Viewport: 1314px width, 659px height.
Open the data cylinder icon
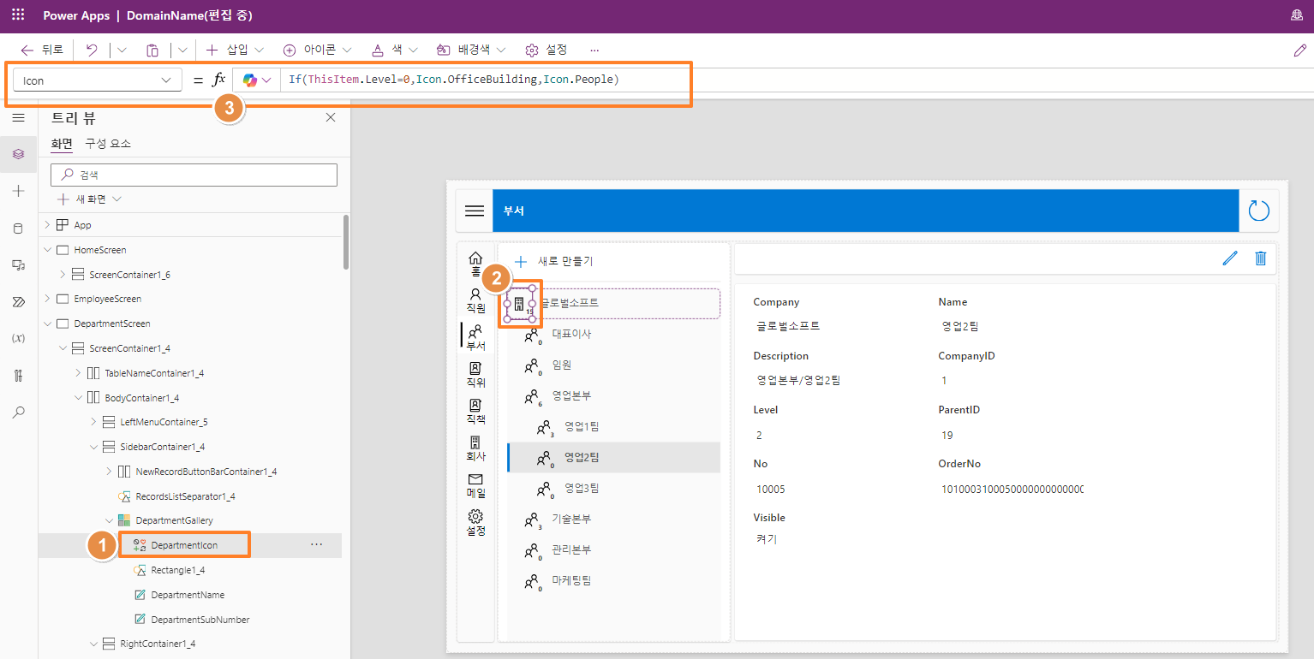tap(18, 228)
